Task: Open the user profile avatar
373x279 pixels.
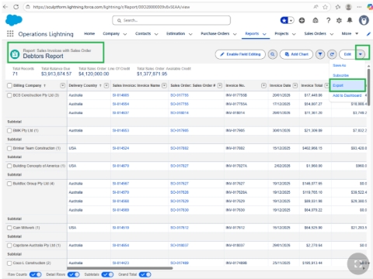Action: [x=364, y=20]
